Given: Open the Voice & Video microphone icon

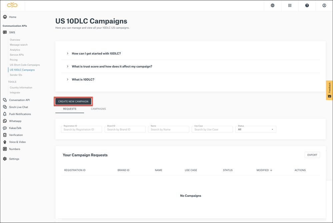Looking at the screenshot, I should pos(5,142).
